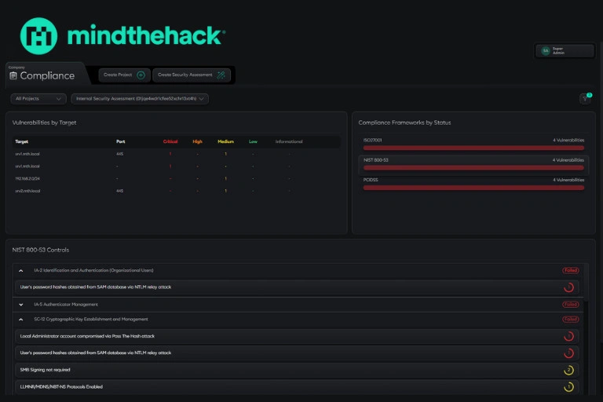Click the mindthehack logo icon
This screenshot has width=603, height=402.
point(39,35)
